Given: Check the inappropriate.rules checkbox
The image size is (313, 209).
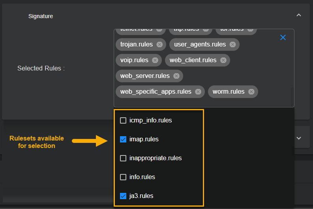Looking at the screenshot, I should click(x=123, y=158).
